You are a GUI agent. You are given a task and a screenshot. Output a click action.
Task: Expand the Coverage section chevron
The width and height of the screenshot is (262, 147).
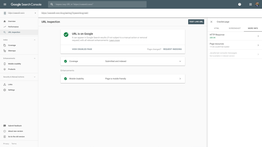pyautogui.click(x=180, y=61)
